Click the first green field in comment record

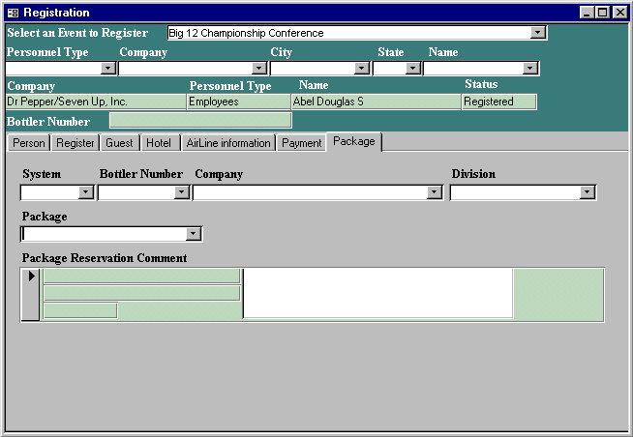tap(141, 277)
